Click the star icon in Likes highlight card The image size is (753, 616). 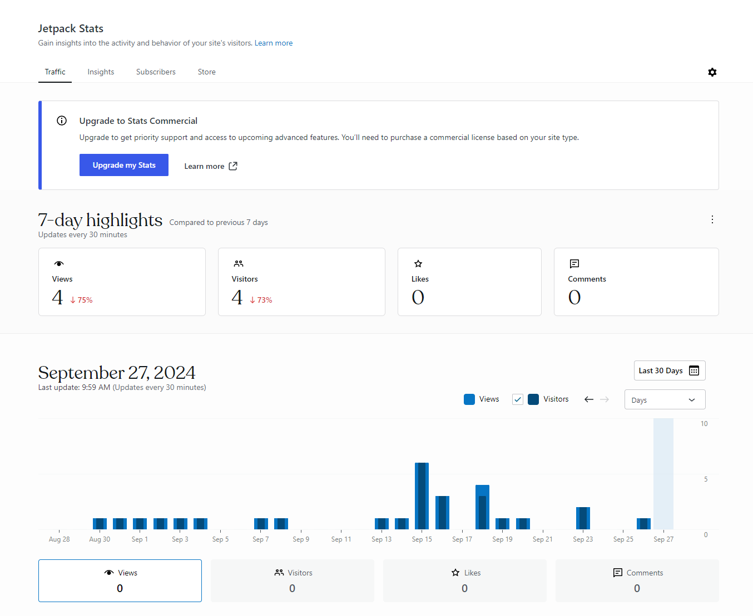click(x=418, y=263)
